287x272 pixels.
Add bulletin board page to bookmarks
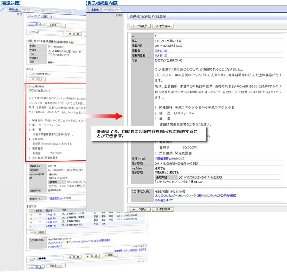point(193,196)
